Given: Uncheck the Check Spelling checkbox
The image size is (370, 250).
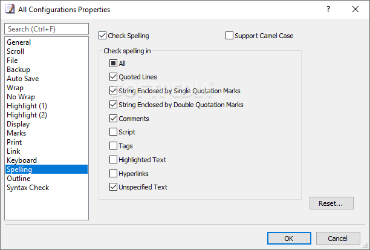Looking at the screenshot, I should tap(102, 36).
